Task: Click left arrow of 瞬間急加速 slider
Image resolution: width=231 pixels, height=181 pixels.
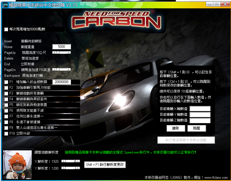Action: point(54,69)
